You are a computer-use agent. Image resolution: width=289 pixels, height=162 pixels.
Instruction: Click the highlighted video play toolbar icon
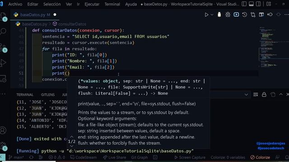[x=236, y=14]
